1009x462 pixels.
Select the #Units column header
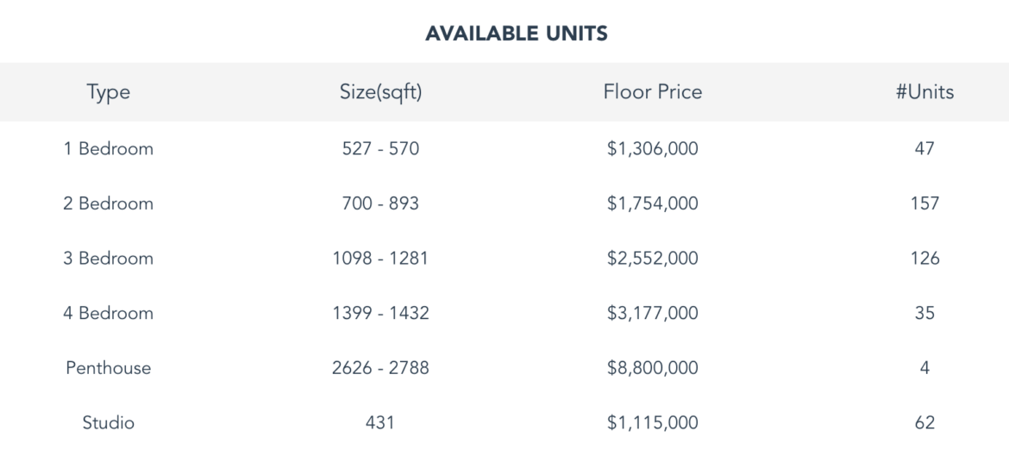[924, 92]
